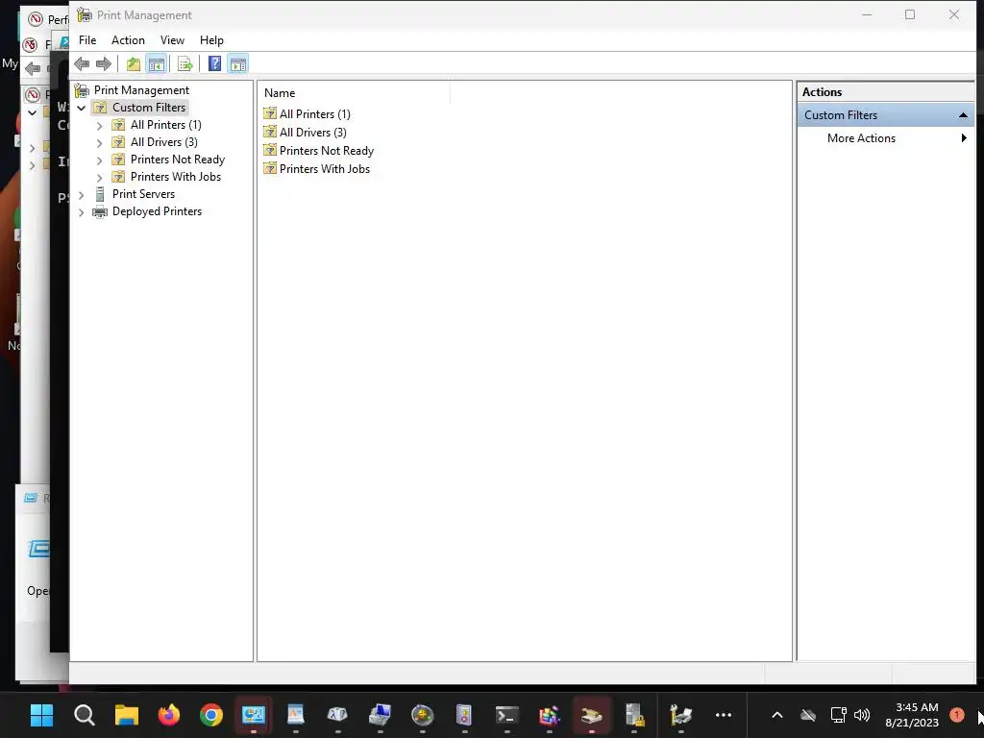Toggle Show/Hide Action Pane toolbar icon
The image size is (984, 738).
tap(238, 63)
